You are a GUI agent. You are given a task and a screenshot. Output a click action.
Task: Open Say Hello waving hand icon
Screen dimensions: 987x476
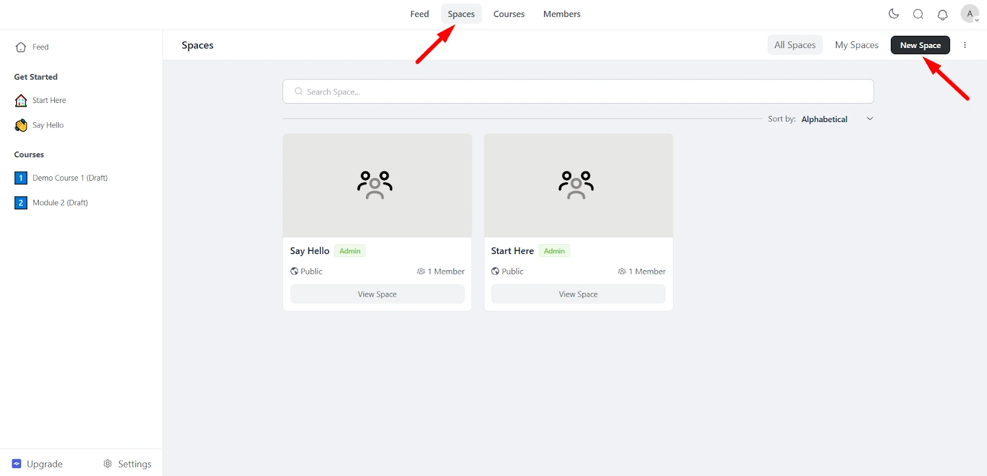[x=21, y=125]
